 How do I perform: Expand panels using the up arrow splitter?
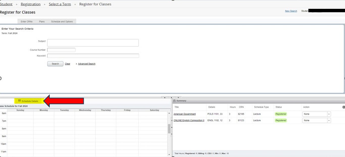click(x=165, y=98)
